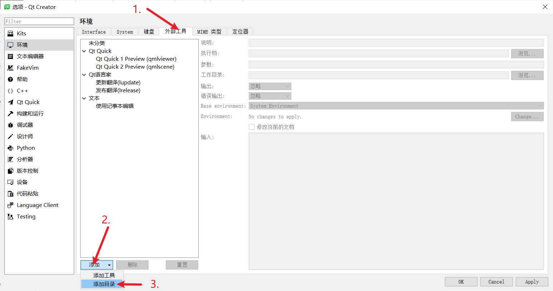Open the 错误输出 dropdown
This screenshot has height=291, width=553.
coord(270,96)
